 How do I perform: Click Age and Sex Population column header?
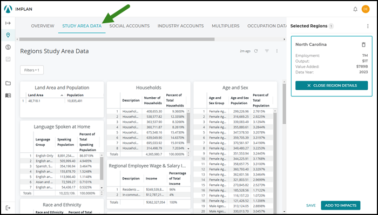point(239,100)
